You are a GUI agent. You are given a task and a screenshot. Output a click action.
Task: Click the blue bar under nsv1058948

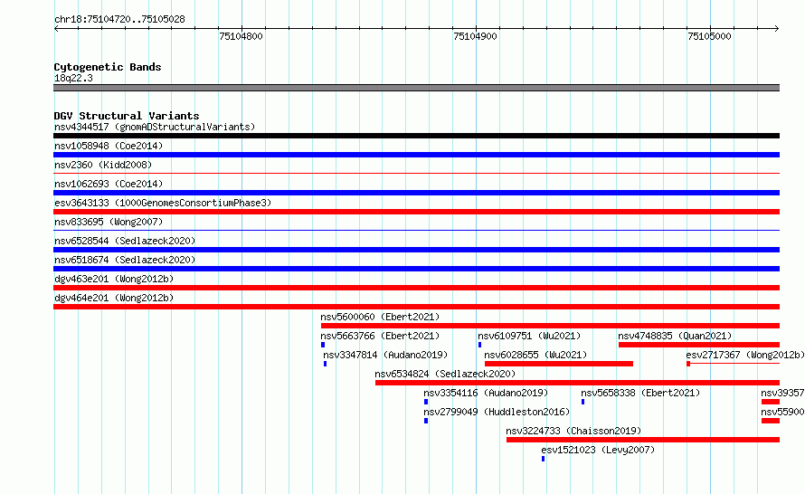tap(416, 155)
